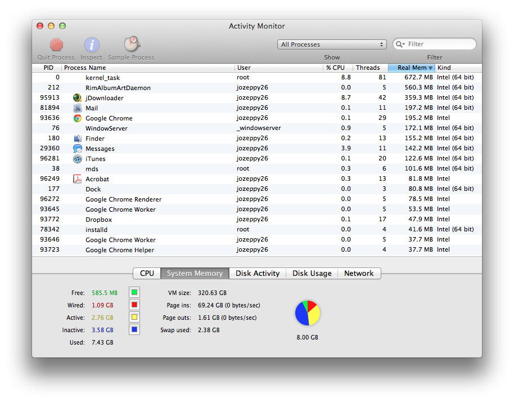Click the 8.00 GB total label
This screenshot has height=402, width=514.
click(308, 337)
